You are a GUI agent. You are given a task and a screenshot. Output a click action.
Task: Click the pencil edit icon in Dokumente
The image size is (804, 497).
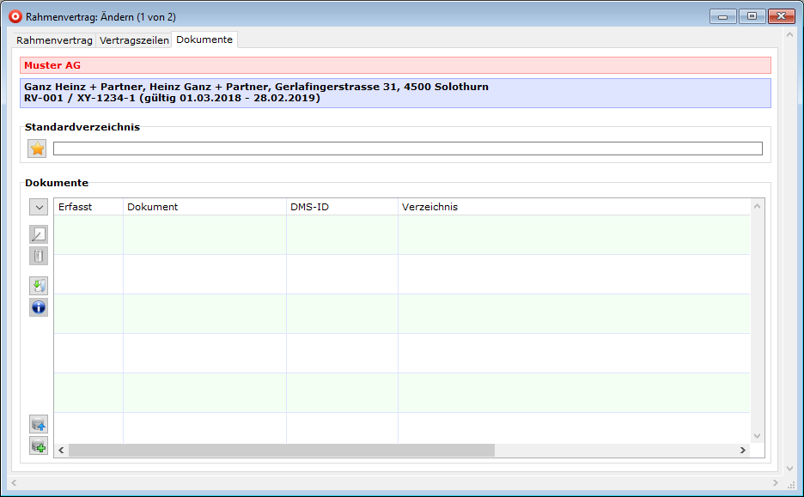[39, 234]
